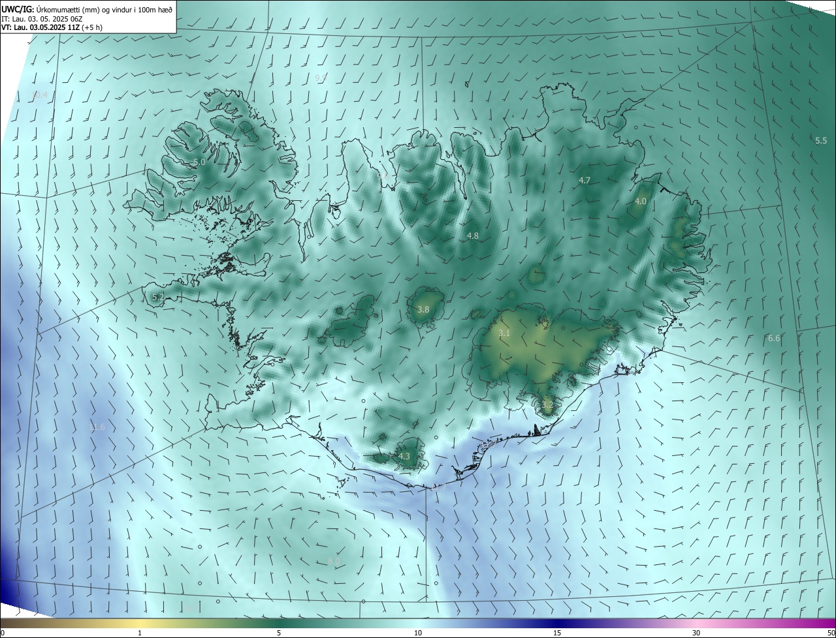Click the 3.8 value on the map
This screenshot has height=638, width=836.
423,309
